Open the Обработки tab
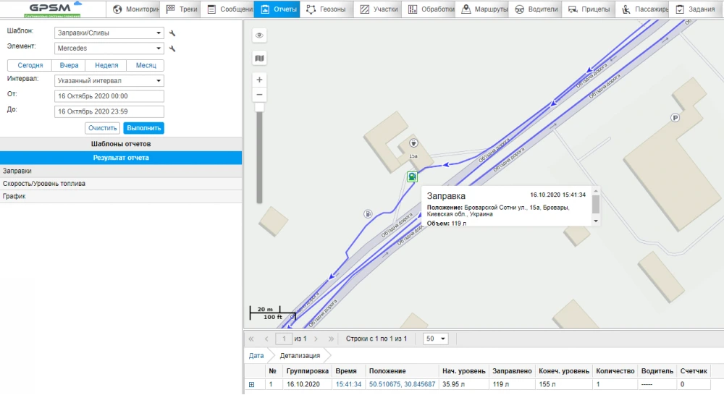 tap(429, 9)
